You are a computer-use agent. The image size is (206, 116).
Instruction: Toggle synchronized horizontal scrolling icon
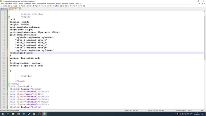48,6
